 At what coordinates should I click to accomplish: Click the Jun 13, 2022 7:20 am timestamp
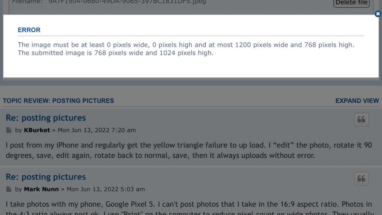click(97, 130)
